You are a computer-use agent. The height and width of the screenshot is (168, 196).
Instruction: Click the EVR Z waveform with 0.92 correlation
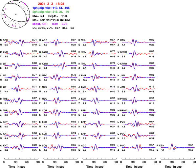point(99,101)
